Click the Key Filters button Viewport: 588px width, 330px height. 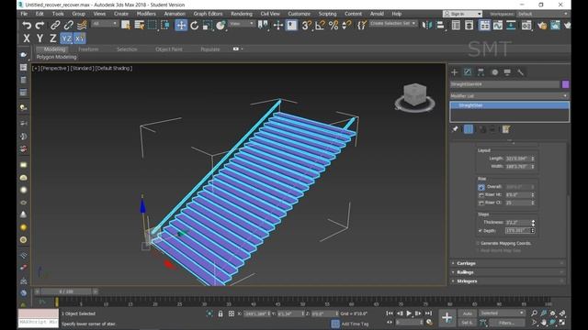506,323
